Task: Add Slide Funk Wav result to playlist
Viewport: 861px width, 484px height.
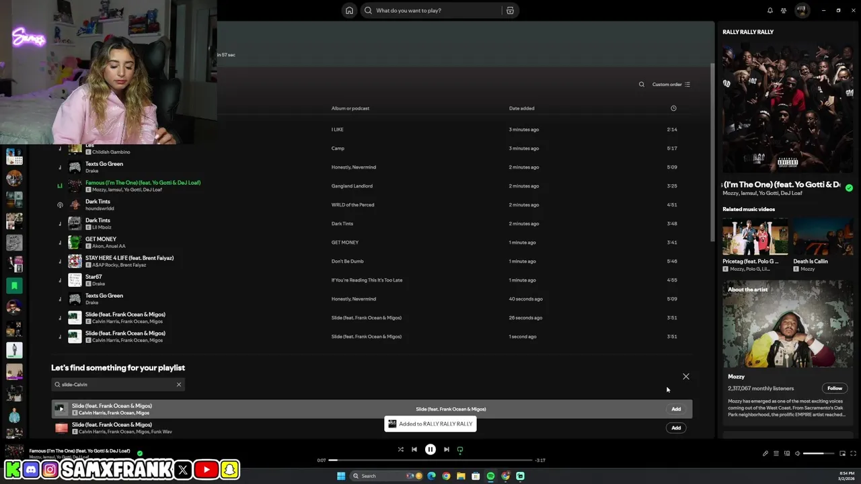Action: coord(676,428)
